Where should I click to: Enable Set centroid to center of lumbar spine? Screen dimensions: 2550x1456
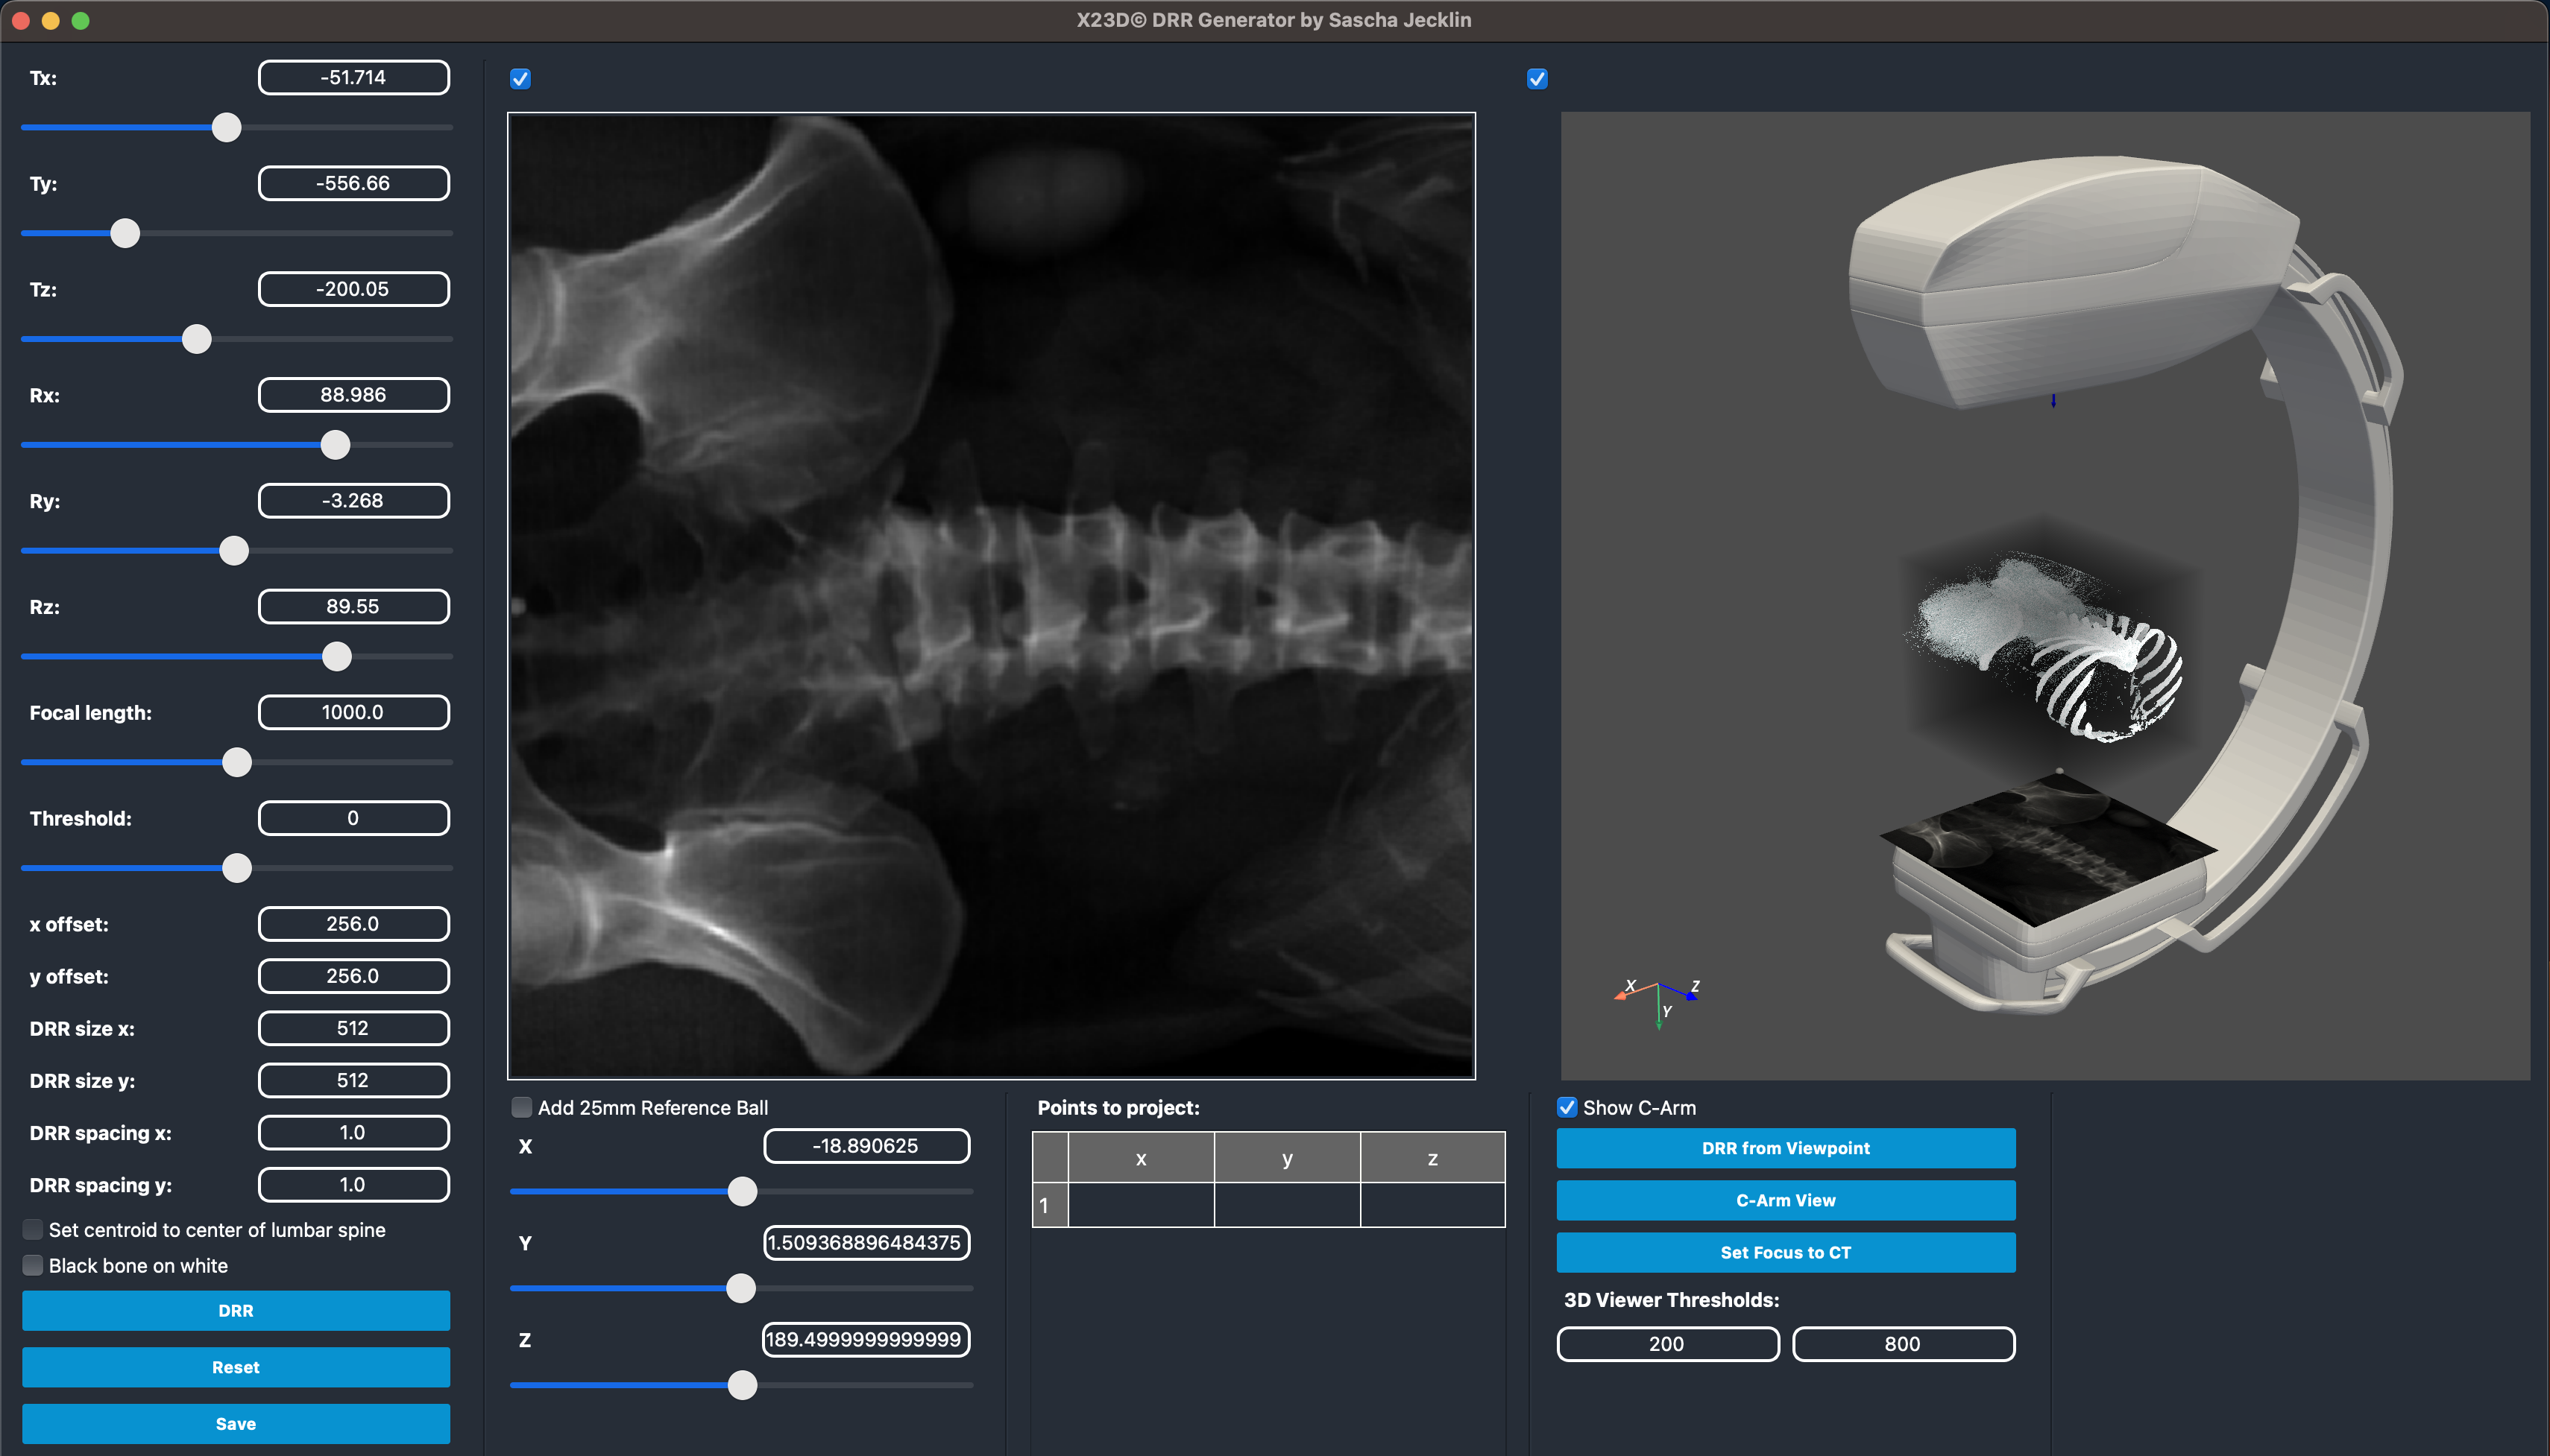coord(33,1229)
